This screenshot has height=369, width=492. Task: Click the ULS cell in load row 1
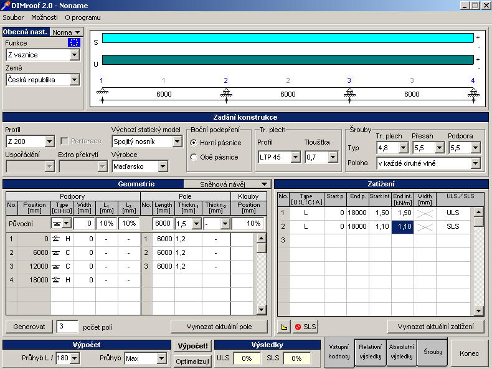pos(453,213)
